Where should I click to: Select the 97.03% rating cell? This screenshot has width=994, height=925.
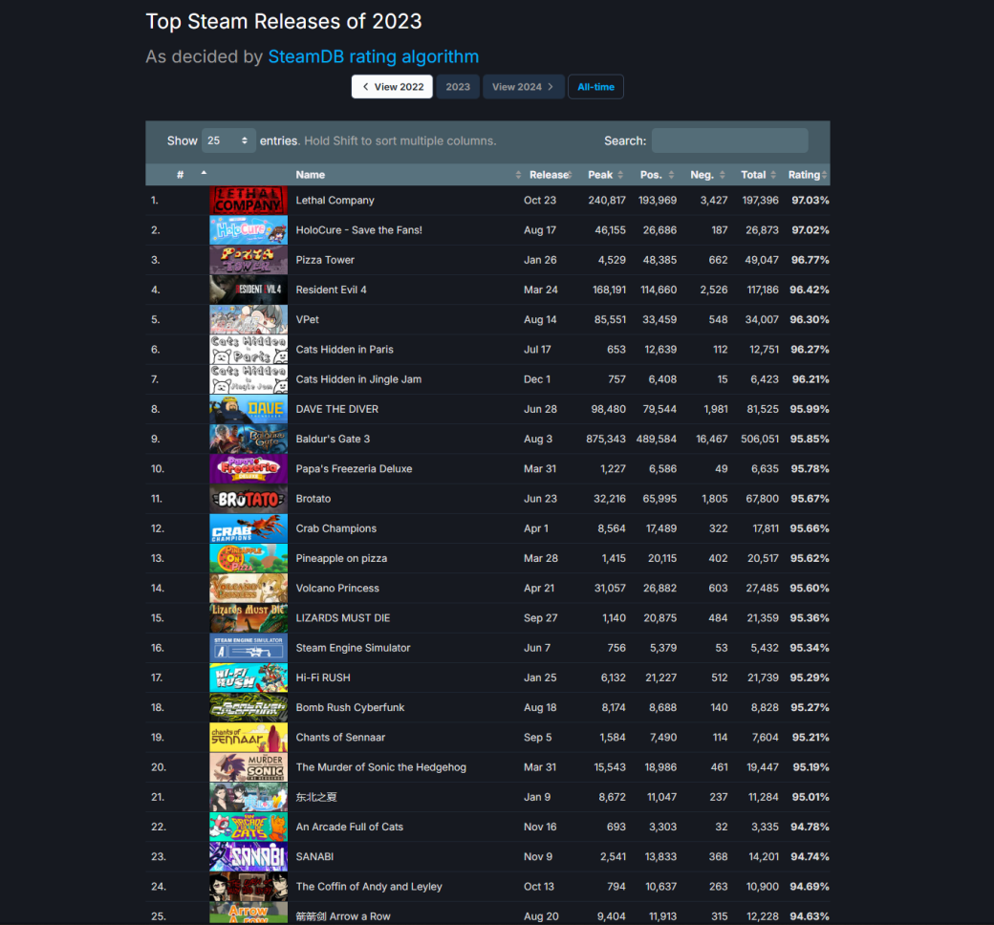point(810,201)
